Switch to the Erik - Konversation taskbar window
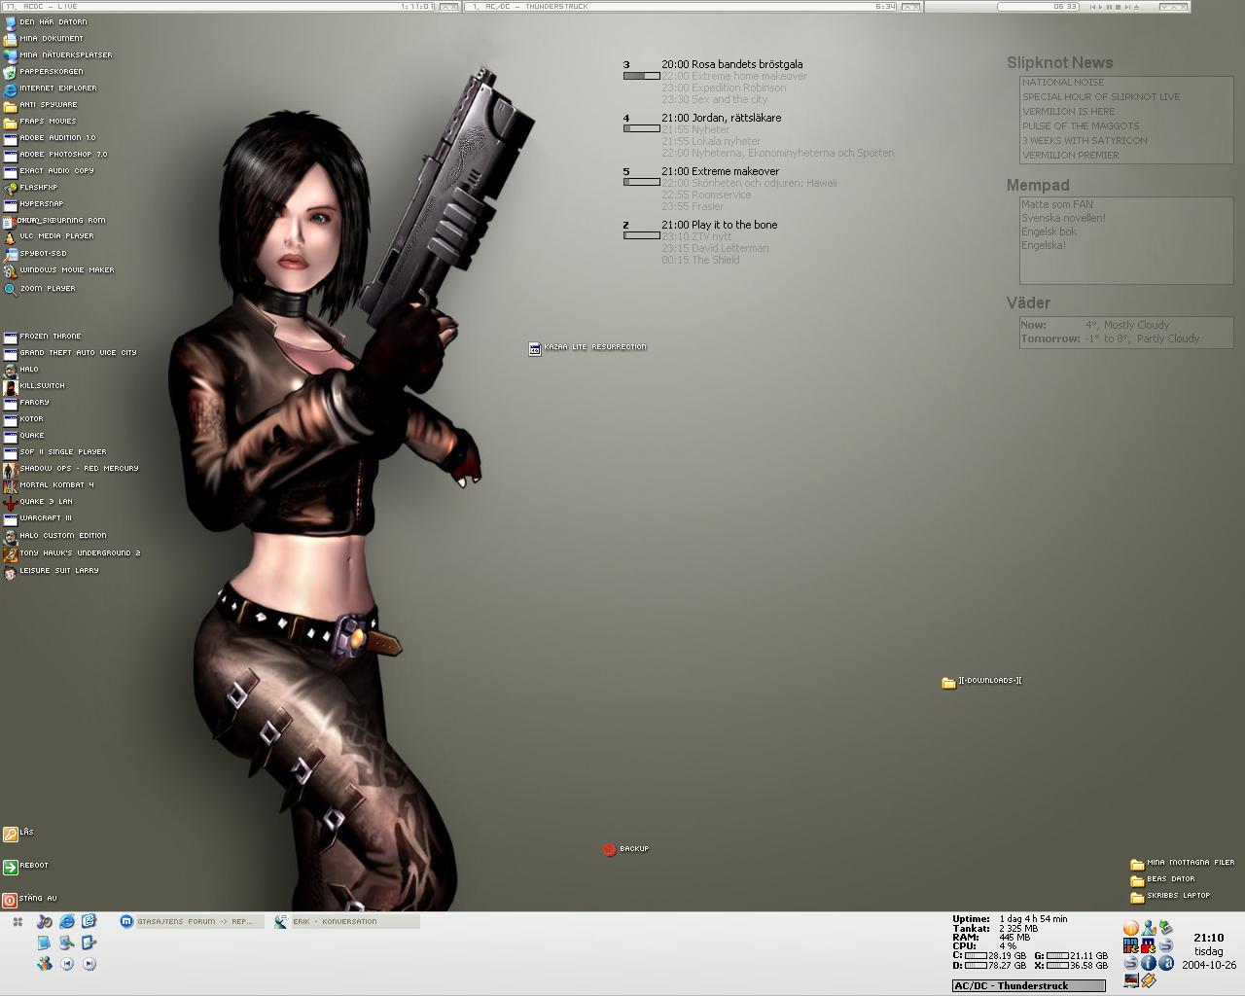Viewport: 1245px width, 996px height. 346,921
